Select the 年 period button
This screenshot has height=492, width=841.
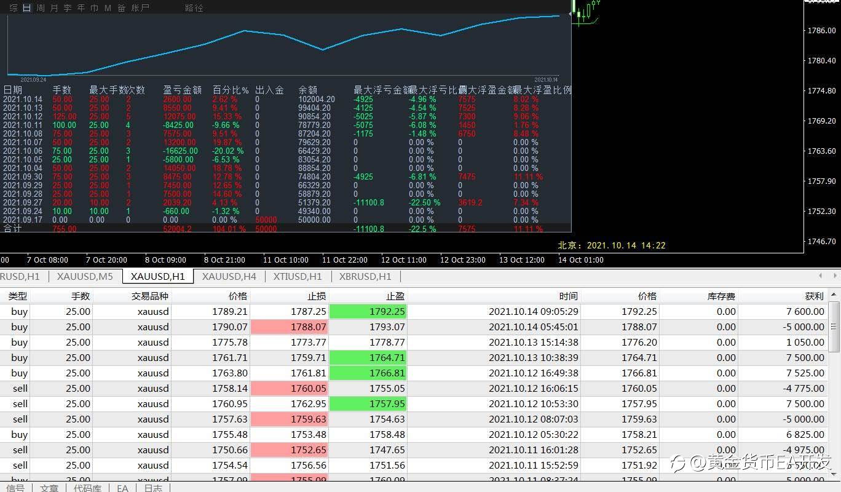(81, 8)
